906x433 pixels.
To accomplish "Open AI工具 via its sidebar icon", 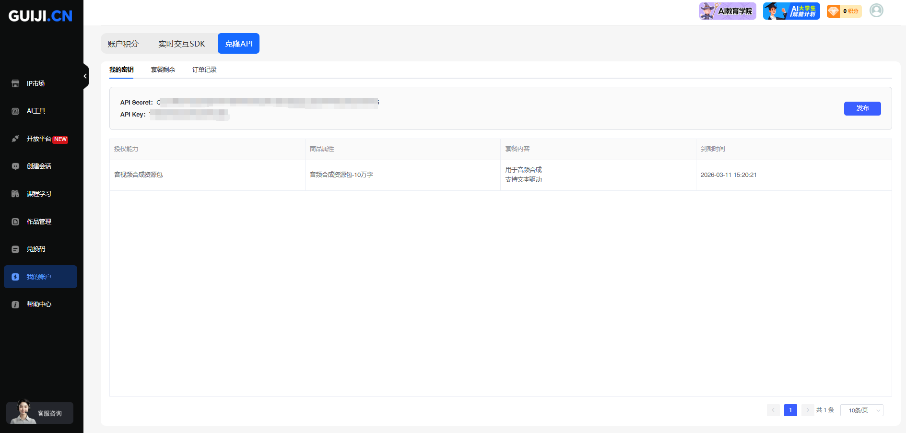I will [x=15, y=111].
